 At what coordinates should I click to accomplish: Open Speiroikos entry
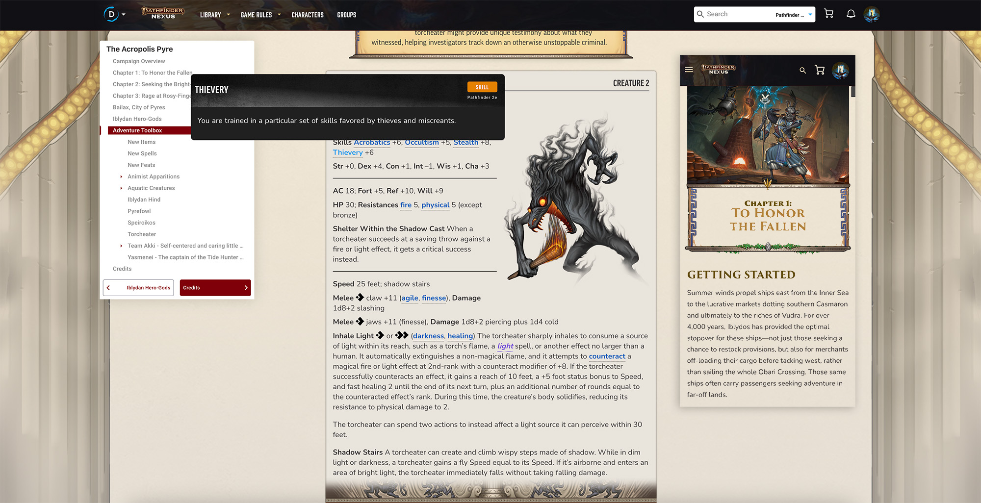[x=141, y=223]
